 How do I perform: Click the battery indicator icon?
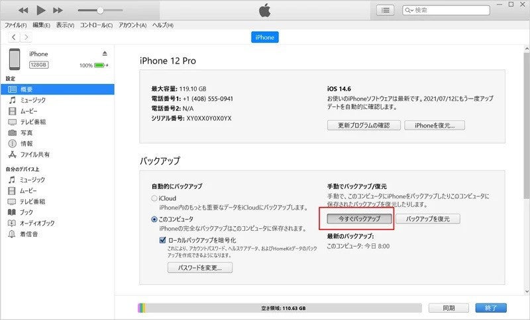(x=100, y=65)
